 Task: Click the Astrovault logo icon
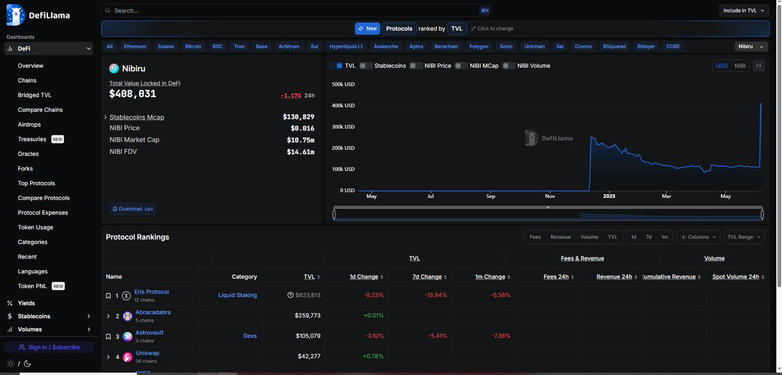[x=128, y=337]
